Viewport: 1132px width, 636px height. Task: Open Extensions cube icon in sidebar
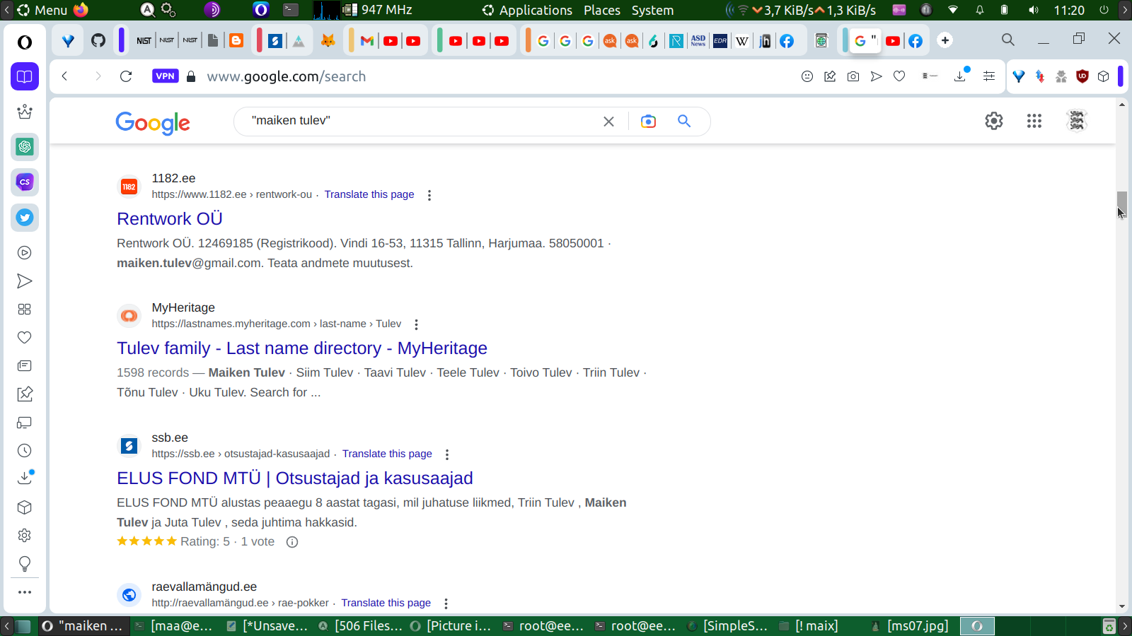tap(25, 507)
